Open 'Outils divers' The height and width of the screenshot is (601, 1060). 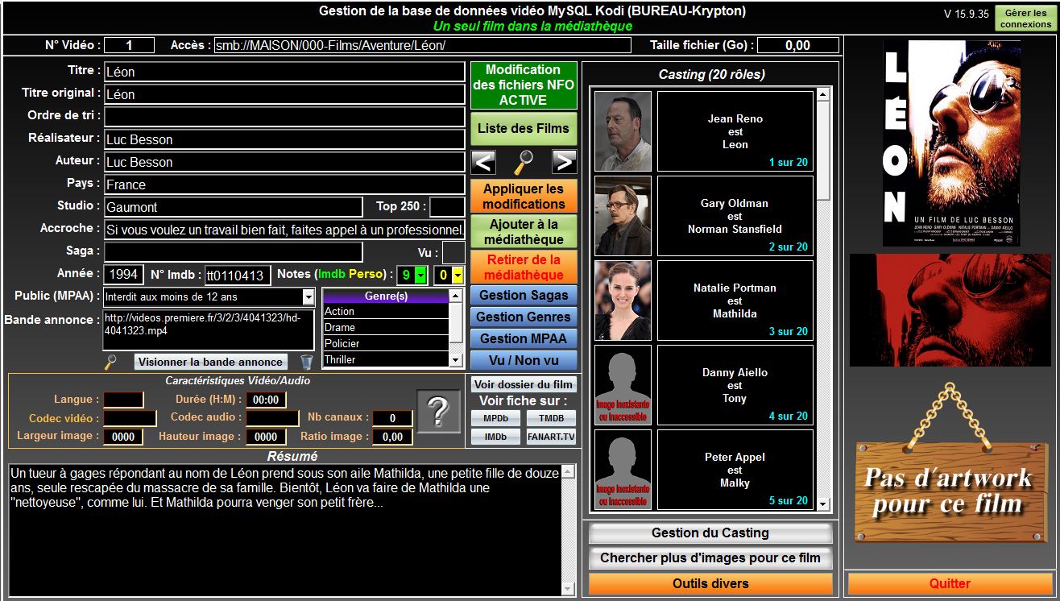click(710, 583)
